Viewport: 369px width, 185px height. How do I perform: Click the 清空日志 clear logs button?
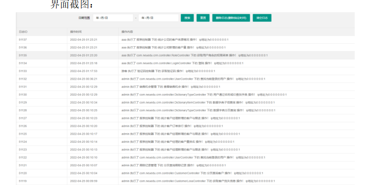tap(262, 18)
